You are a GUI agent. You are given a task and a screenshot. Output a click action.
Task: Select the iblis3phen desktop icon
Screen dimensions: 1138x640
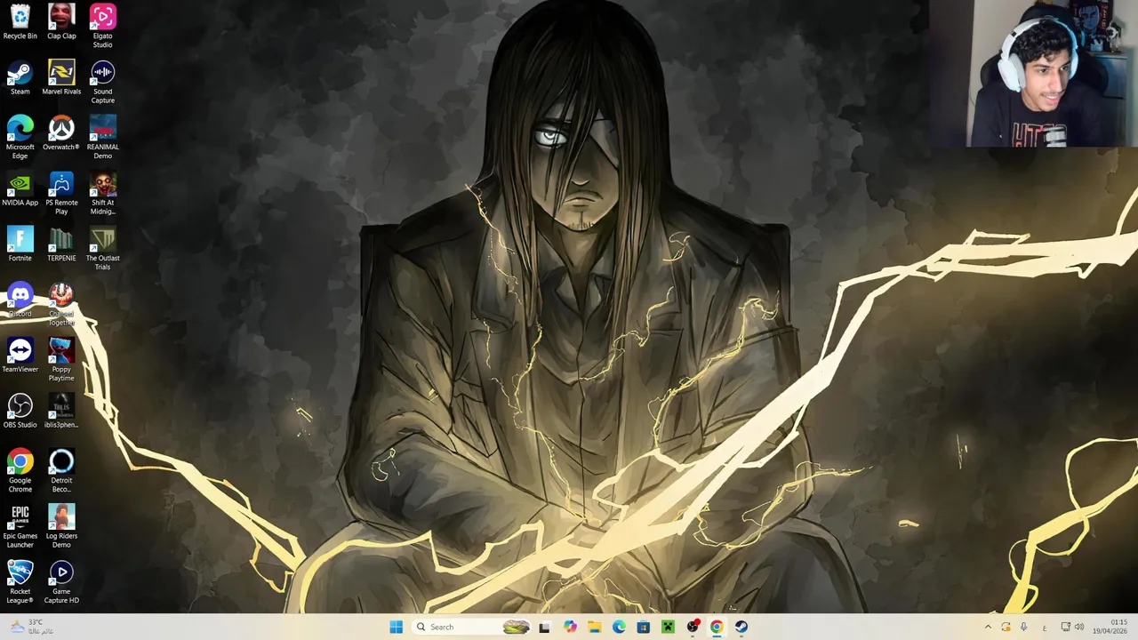pos(61,412)
